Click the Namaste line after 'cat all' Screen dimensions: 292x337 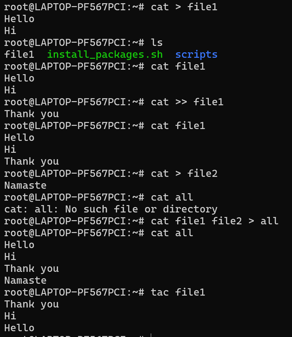25,281
